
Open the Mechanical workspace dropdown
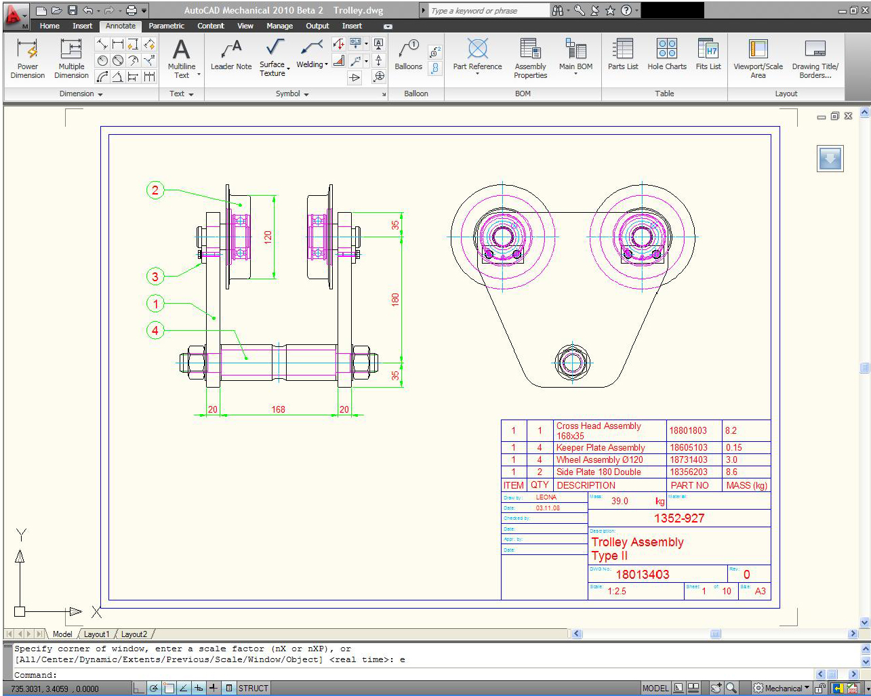click(783, 689)
